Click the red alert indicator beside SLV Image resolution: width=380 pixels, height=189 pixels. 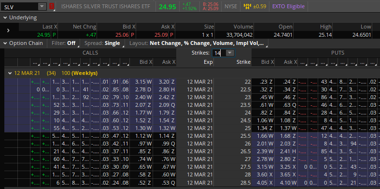(x=51, y=7)
